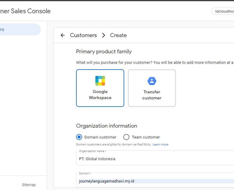The image size is (234, 190).
Task: Click the Transfer customer hexagon icon
Action: [152, 81]
